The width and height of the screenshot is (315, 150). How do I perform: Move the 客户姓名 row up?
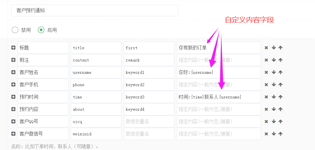(x=281, y=73)
